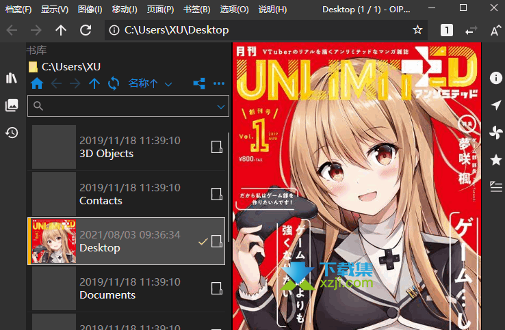
Task: Open the page list panel icon in the left sidebar
Action: point(12,105)
